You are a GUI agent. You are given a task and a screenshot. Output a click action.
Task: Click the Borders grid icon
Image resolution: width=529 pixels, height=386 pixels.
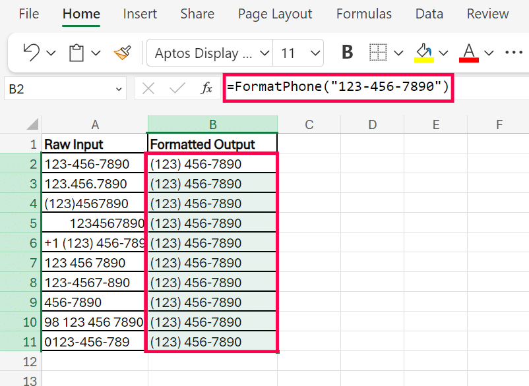pos(378,53)
